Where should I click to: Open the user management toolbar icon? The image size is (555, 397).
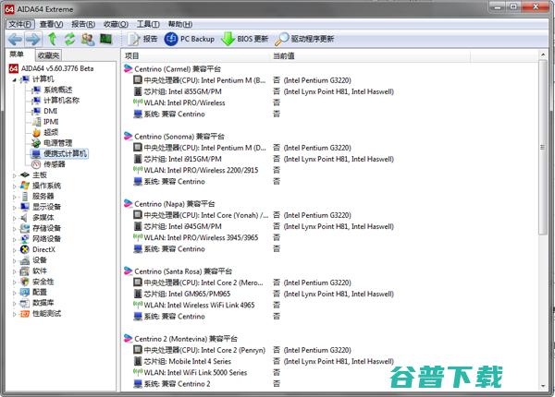pyautogui.click(x=88, y=39)
